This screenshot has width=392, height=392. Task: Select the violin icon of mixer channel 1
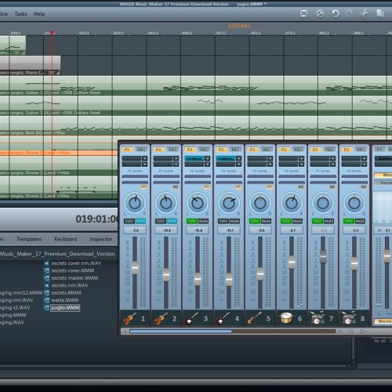tap(129, 318)
